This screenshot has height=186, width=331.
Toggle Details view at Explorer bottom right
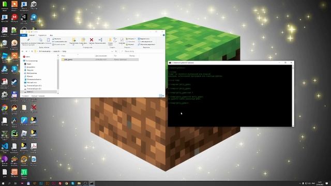tap(160, 96)
